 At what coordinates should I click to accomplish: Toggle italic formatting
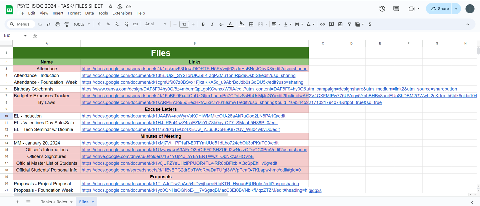click(212, 24)
